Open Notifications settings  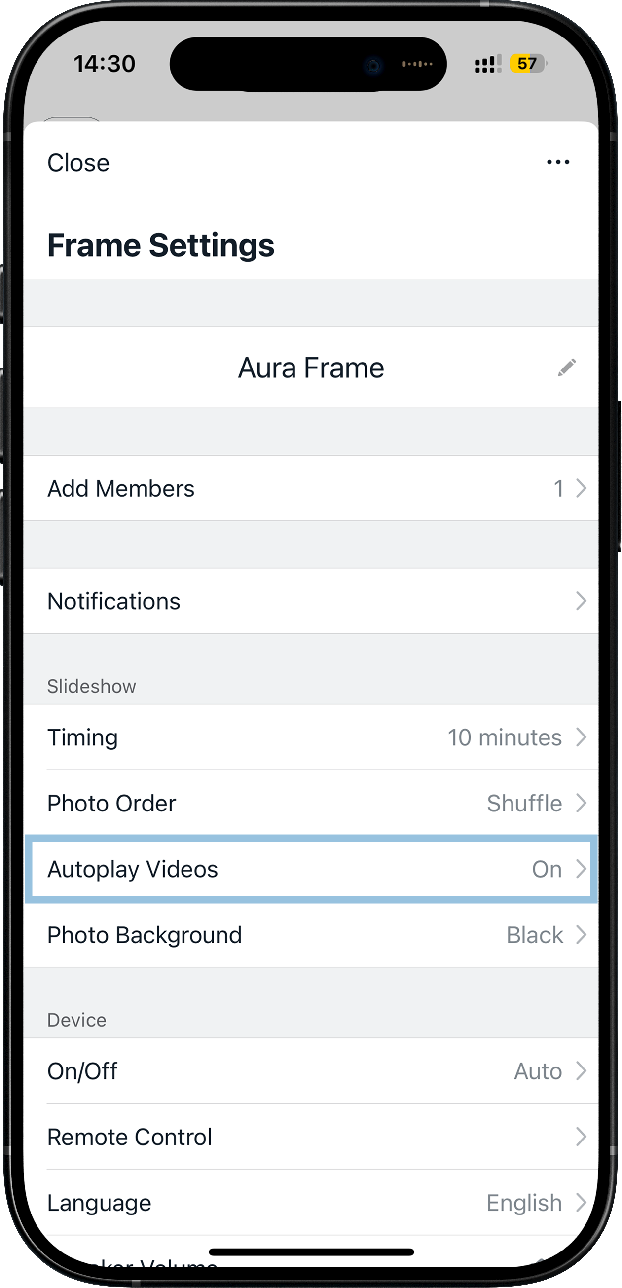310,601
